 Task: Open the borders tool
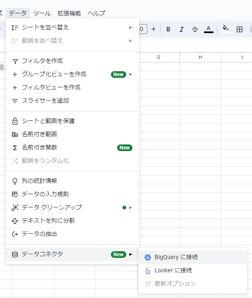(x=240, y=29)
